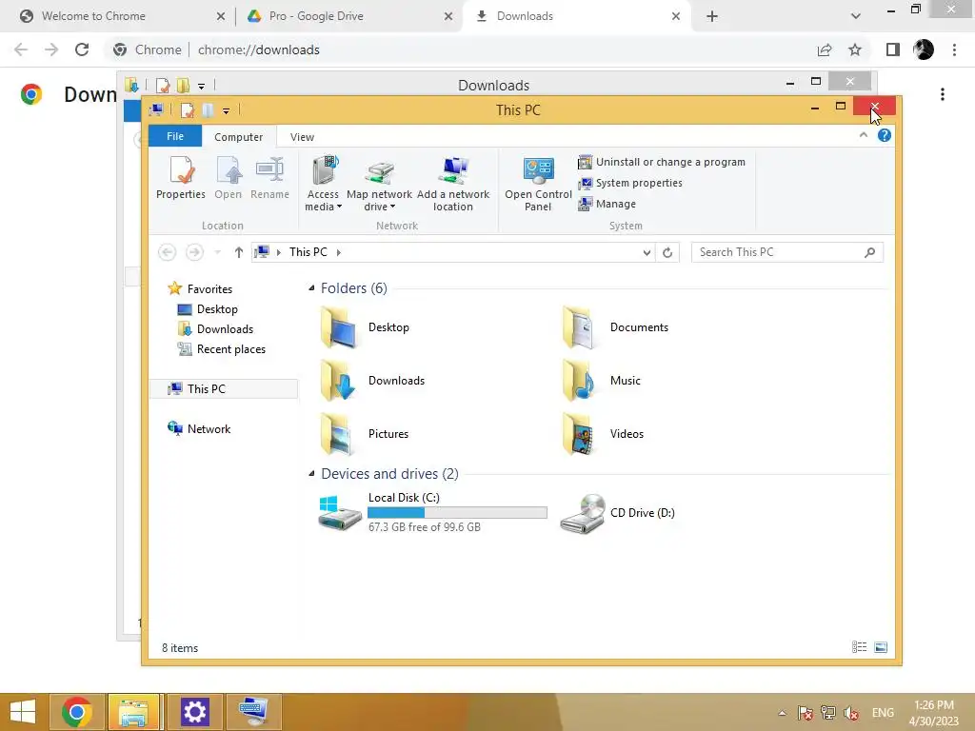Switch to Pro - Google Drive tab
975x731 pixels.
pyautogui.click(x=350, y=16)
